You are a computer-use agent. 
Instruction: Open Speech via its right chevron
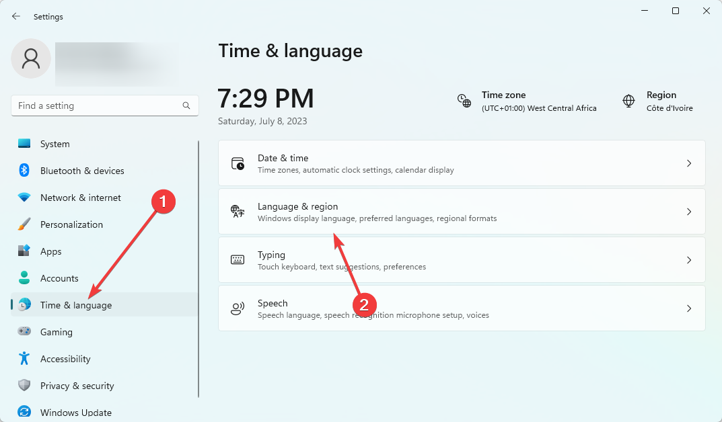pos(689,308)
